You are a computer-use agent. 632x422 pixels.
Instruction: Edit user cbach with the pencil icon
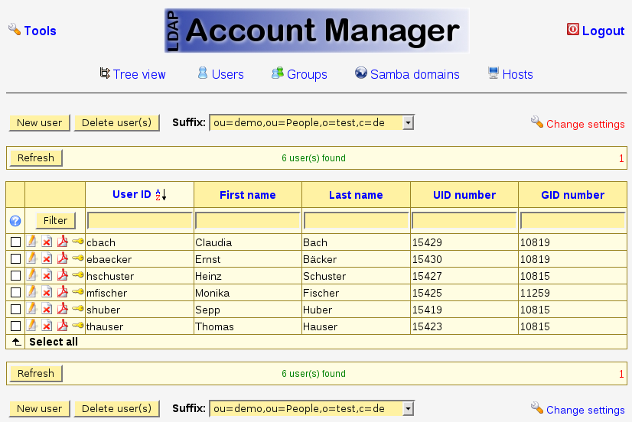(x=32, y=242)
